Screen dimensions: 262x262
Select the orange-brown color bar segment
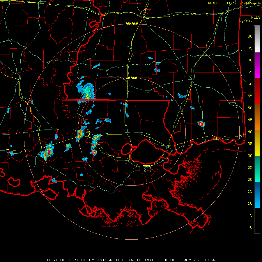pyautogui.click(x=257, y=117)
